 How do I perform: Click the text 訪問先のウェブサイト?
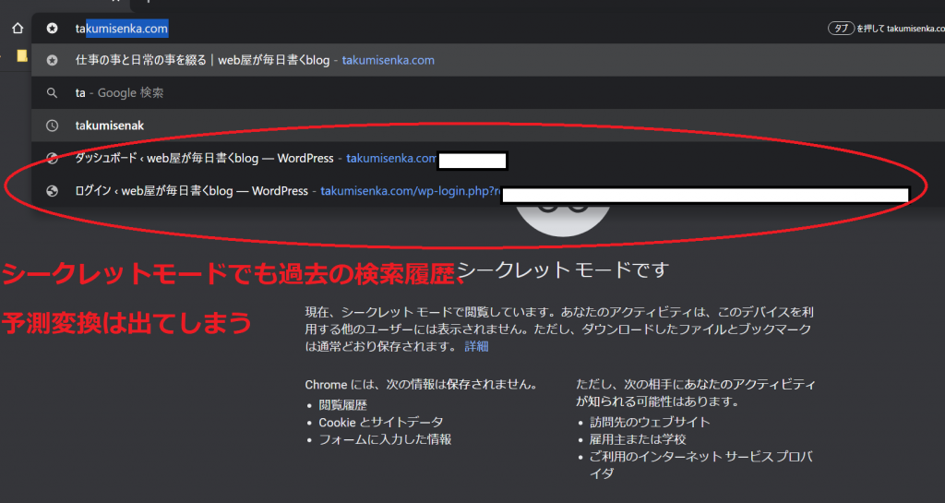pyautogui.click(x=650, y=423)
